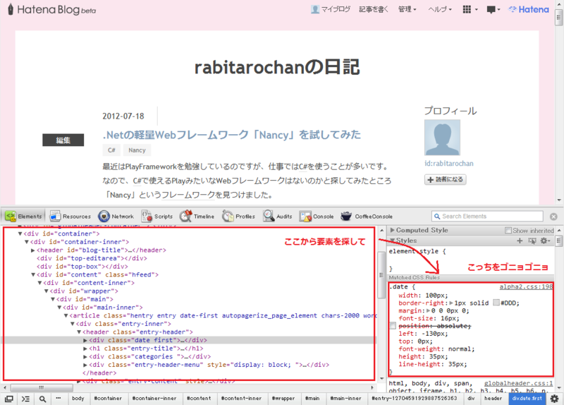Open the Styles gear dropdown menu

545,241
